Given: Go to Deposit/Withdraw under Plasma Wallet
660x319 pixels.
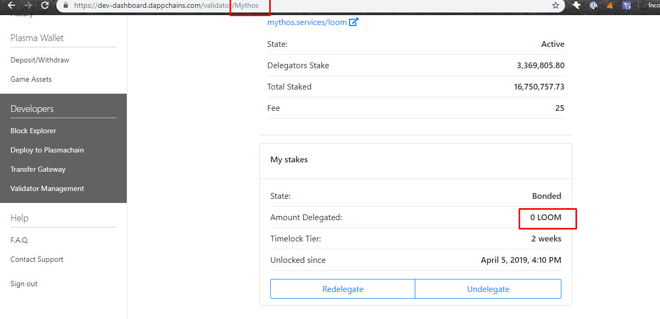Looking at the screenshot, I should click(40, 59).
